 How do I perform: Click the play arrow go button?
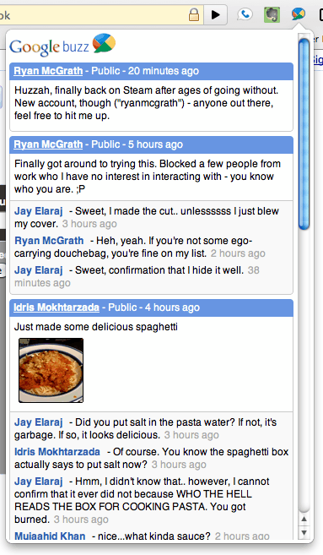coord(215,14)
